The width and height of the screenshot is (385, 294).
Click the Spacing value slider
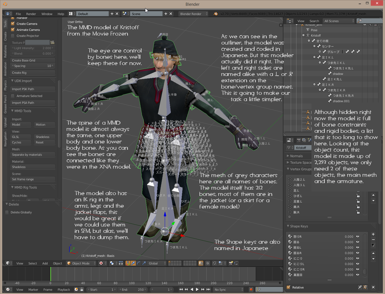click(33, 66)
